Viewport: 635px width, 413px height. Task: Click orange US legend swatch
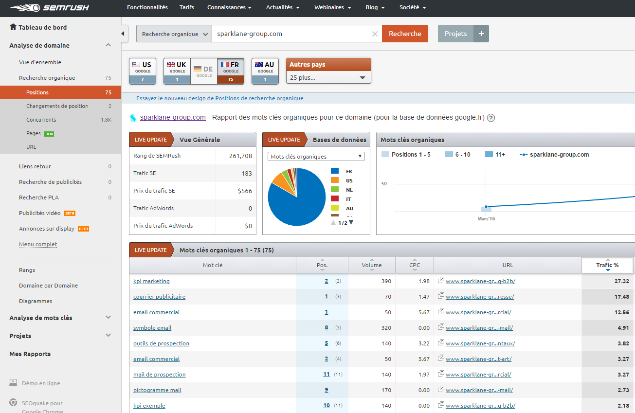click(x=334, y=180)
